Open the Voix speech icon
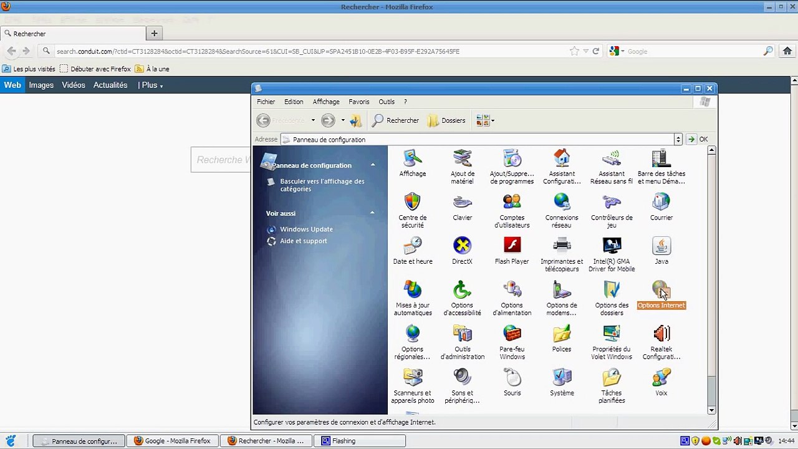The width and height of the screenshot is (798, 449). pyautogui.click(x=661, y=382)
